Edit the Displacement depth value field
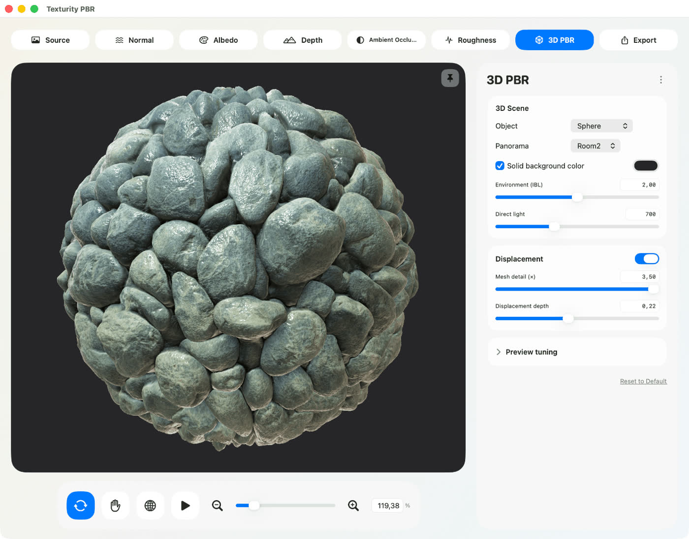 (639, 306)
